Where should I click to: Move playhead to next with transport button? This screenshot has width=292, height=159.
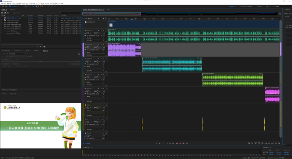[x=177, y=143]
